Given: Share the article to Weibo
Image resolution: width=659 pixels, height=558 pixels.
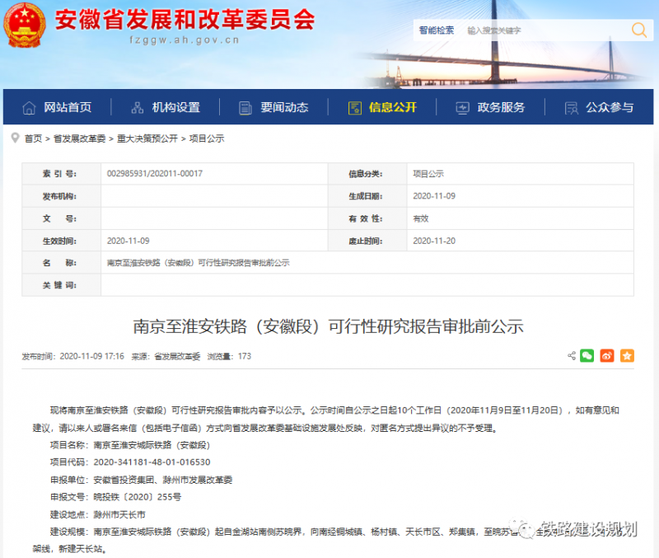Looking at the screenshot, I should point(607,356).
